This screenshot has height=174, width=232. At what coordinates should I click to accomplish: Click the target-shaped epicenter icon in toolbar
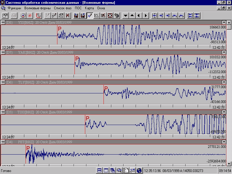pyautogui.click(x=23, y=15)
